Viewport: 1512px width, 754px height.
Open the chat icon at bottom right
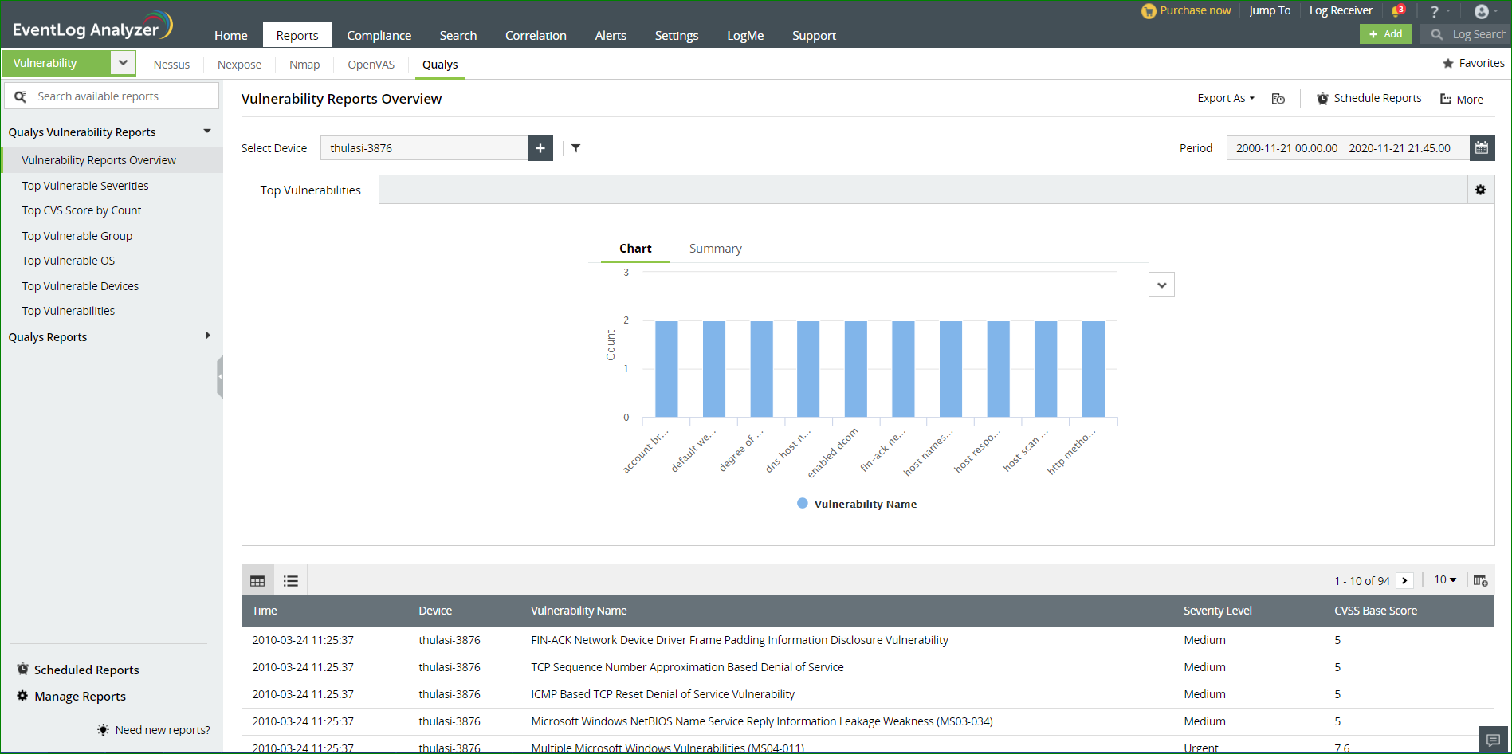click(x=1493, y=740)
